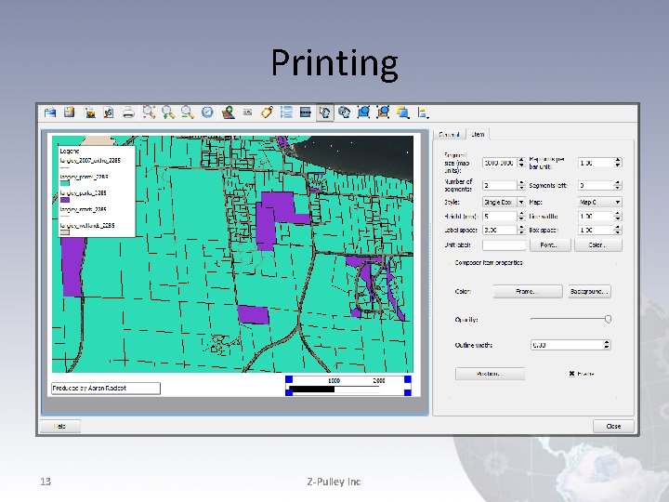Viewport: 669px width, 502px height.
Task: Refresh the composer view
Action: coord(207,112)
